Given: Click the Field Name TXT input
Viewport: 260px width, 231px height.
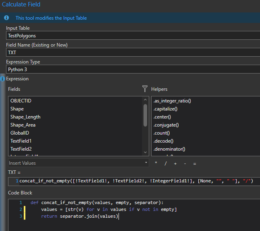Looking at the screenshot, I should click(133, 53).
